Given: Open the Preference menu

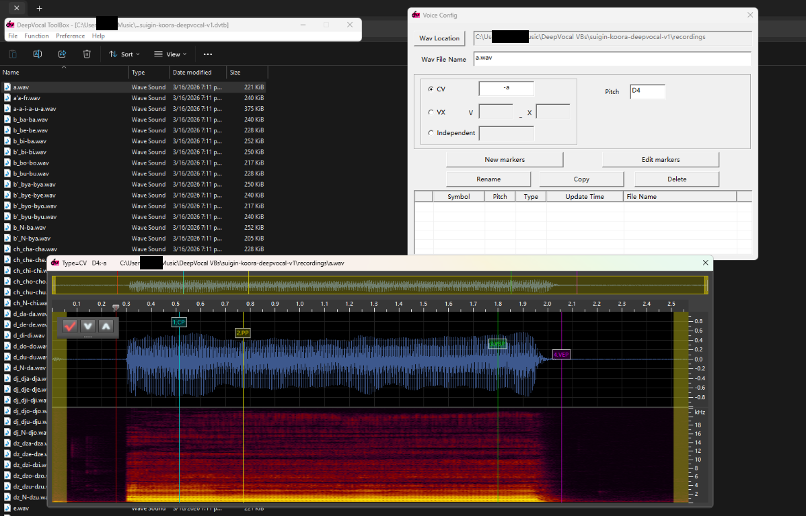Looking at the screenshot, I should (x=70, y=36).
